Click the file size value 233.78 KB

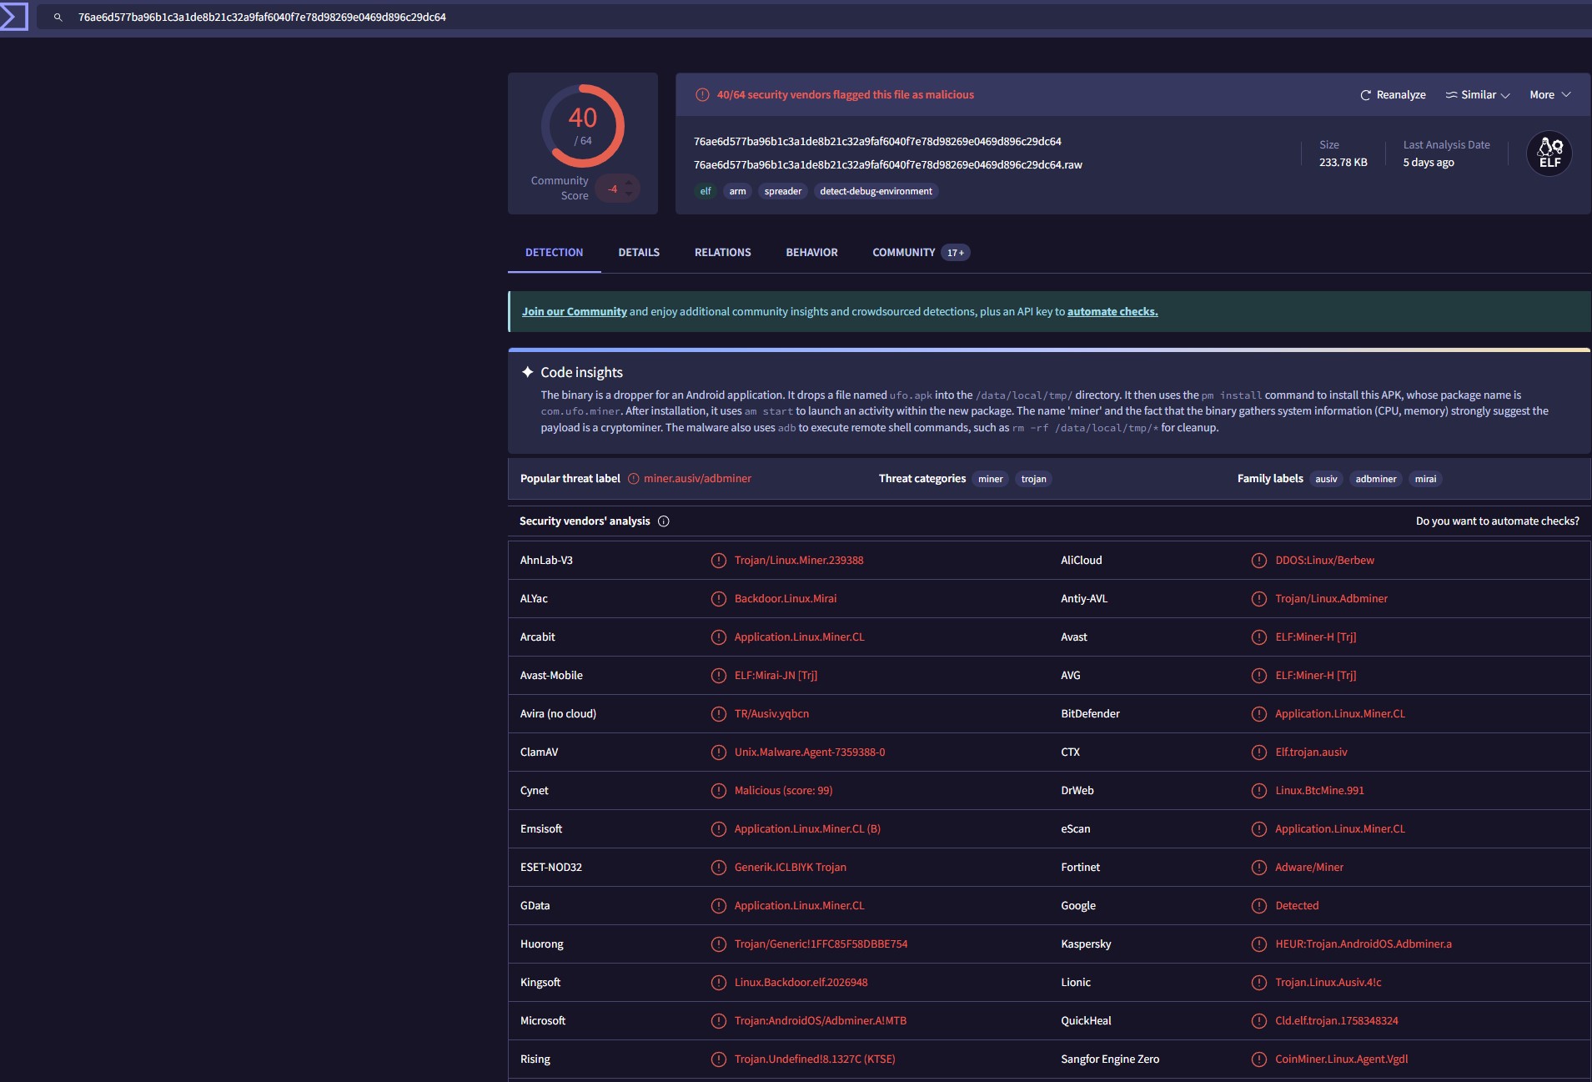(1343, 163)
